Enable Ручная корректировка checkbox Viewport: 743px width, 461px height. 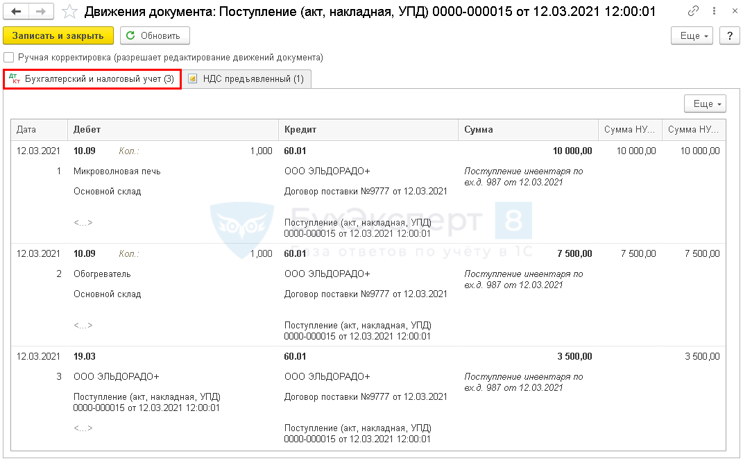(x=9, y=58)
